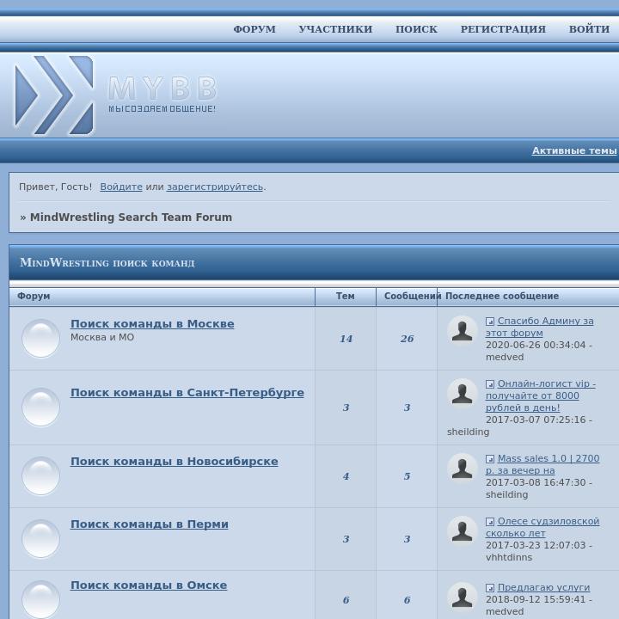619x619 pixels.
Task: Click go-to-post icon before Олесе судзиловской
Action: [x=490, y=522]
